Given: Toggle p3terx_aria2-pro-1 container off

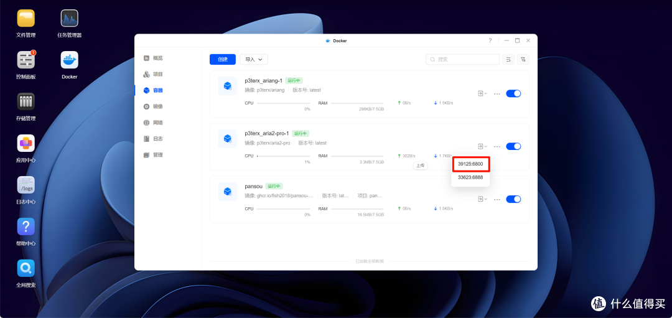Looking at the screenshot, I should tap(513, 146).
